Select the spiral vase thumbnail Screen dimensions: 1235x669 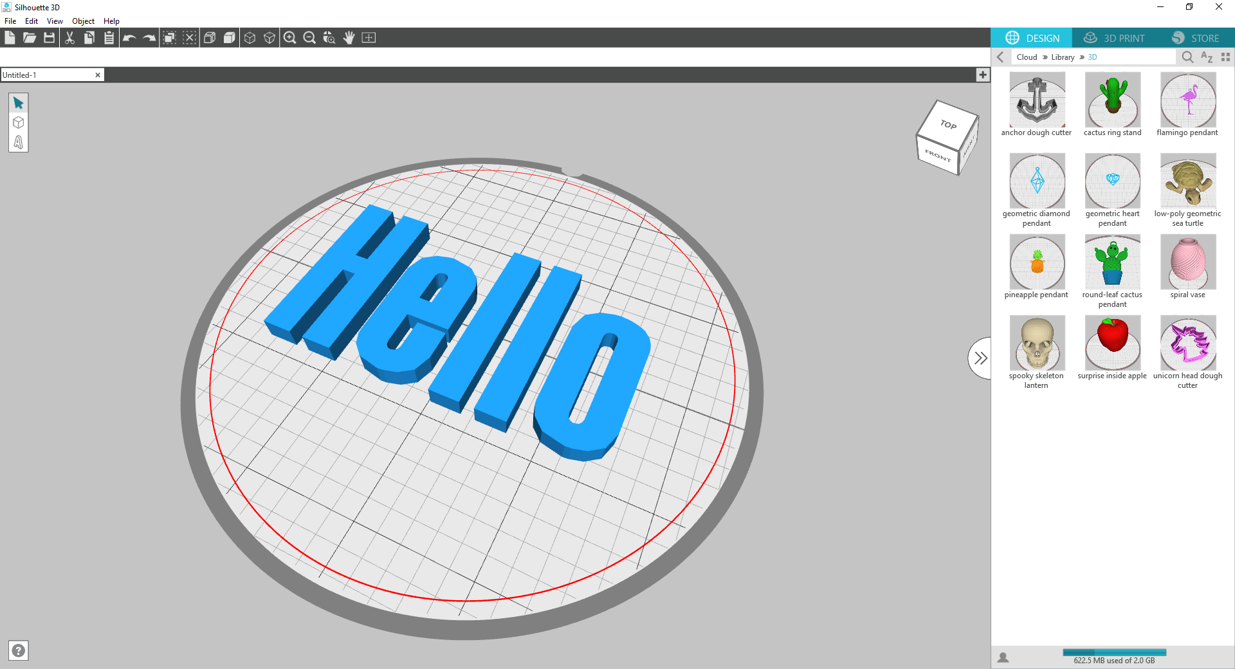(1188, 262)
